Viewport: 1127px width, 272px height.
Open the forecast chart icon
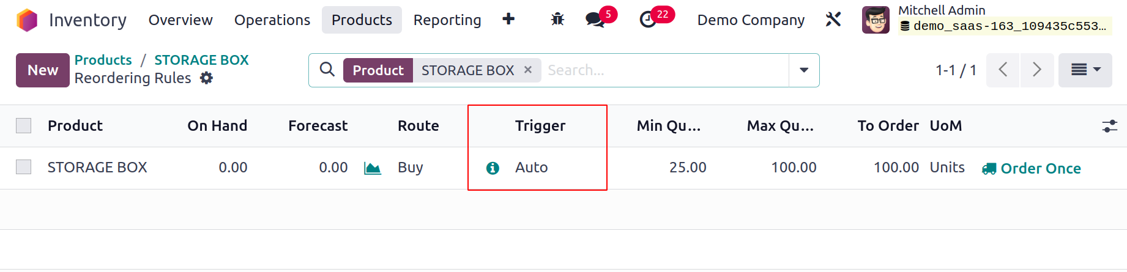tap(373, 168)
